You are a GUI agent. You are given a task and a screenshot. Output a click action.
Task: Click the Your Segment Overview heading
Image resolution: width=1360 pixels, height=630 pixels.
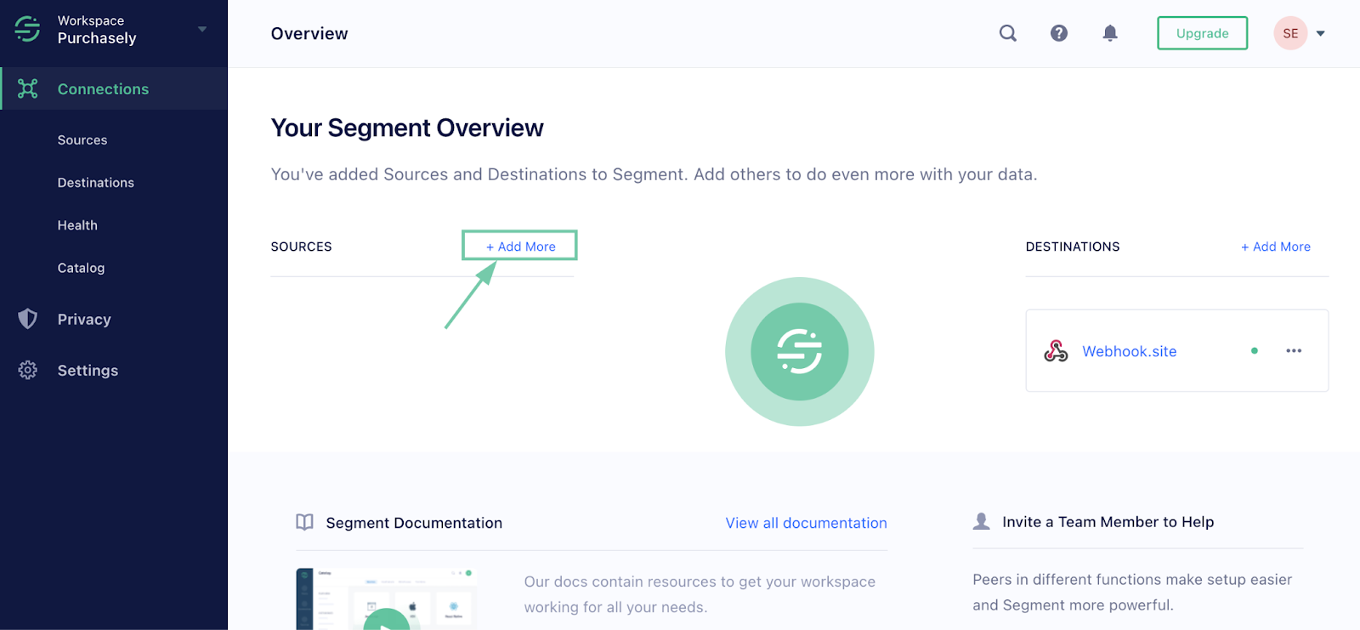point(407,128)
